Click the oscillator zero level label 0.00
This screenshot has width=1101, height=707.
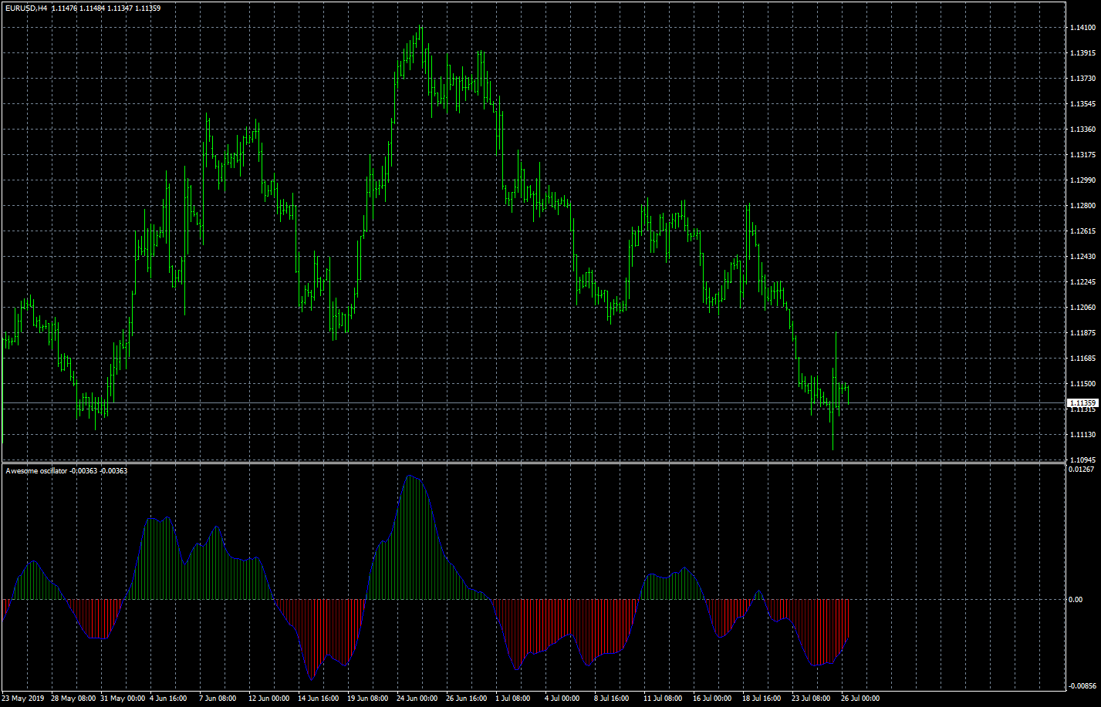[x=1076, y=599]
